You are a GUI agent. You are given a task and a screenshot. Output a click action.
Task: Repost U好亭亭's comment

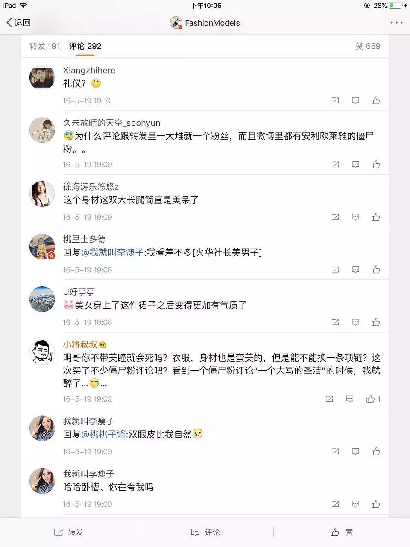point(335,322)
